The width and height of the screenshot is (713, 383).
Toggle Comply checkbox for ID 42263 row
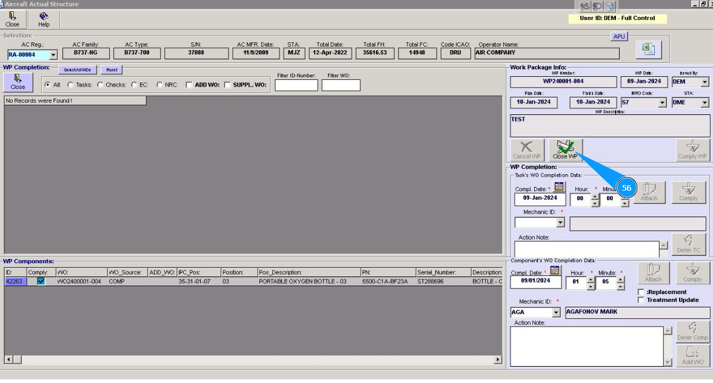[x=41, y=281]
